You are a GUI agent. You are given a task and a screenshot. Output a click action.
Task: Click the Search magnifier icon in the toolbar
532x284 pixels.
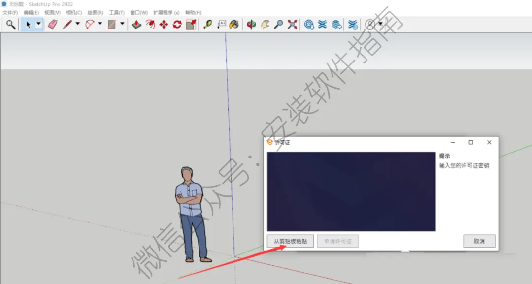click(x=10, y=25)
